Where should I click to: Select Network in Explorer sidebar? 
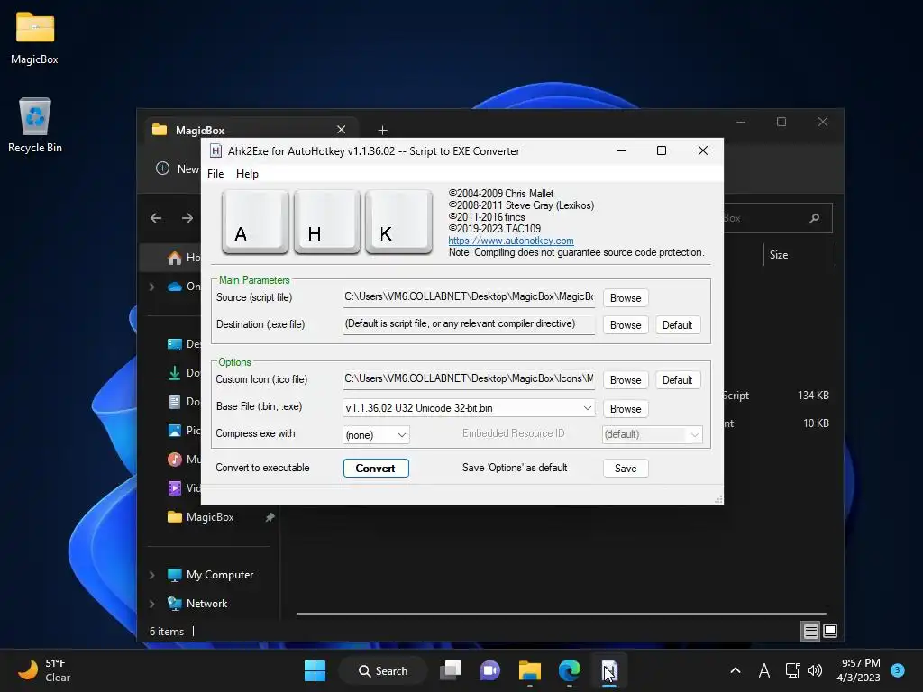coord(197,604)
